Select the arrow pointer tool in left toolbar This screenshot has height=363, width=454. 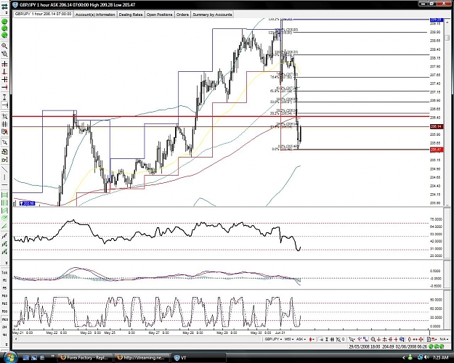pyautogui.click(x=4, y=142)
